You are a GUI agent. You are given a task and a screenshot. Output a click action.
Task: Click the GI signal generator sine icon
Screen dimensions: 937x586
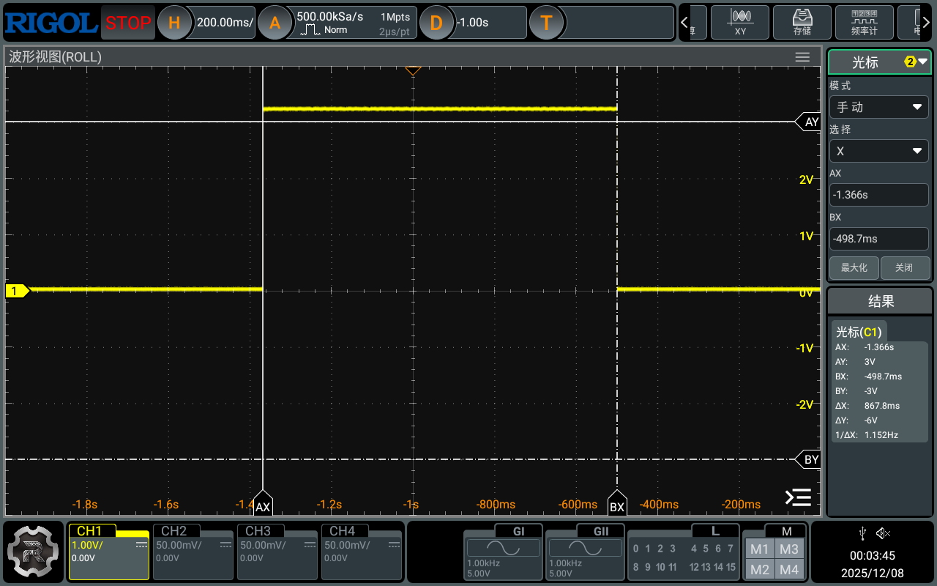(x=504, y=547)
